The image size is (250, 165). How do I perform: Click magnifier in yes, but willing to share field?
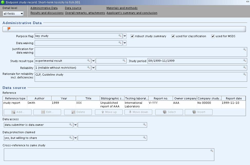[x=71, y=138]
